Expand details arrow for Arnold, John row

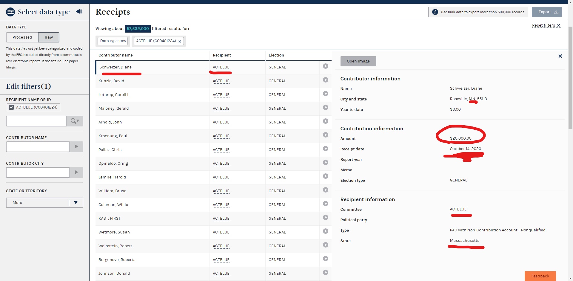pyautogui.click(x=326, y=121)
